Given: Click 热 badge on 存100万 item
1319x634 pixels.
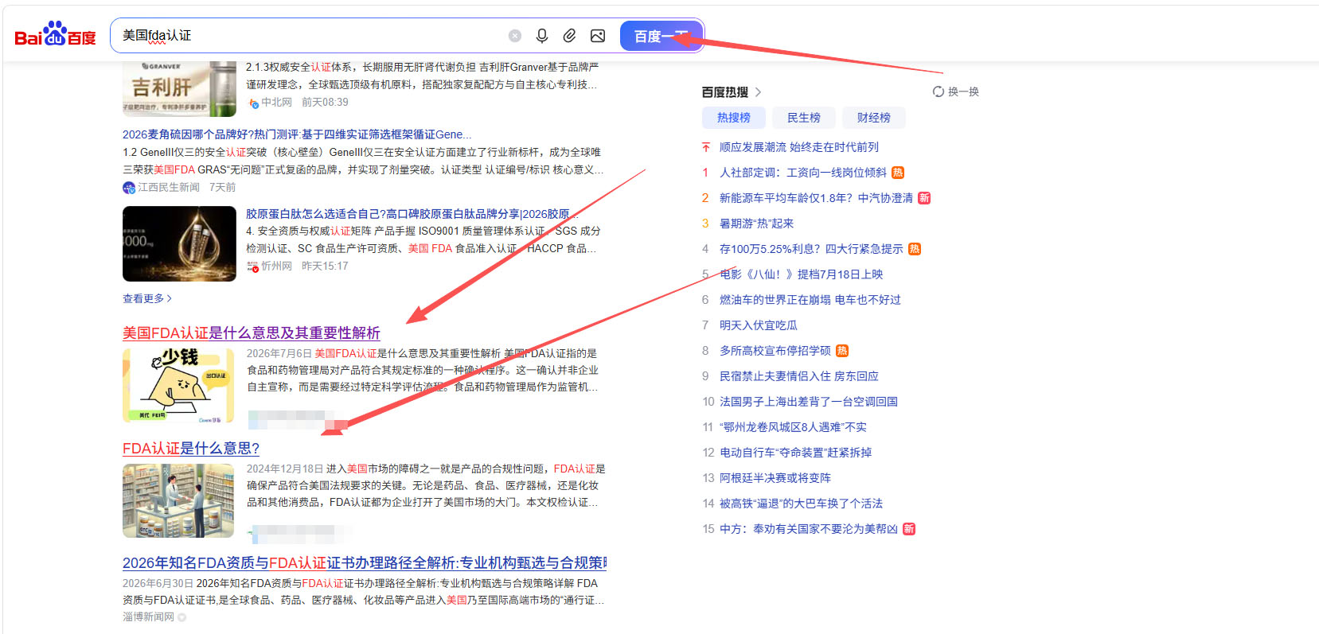Looking at the screenshot, I should click(915, 249).
